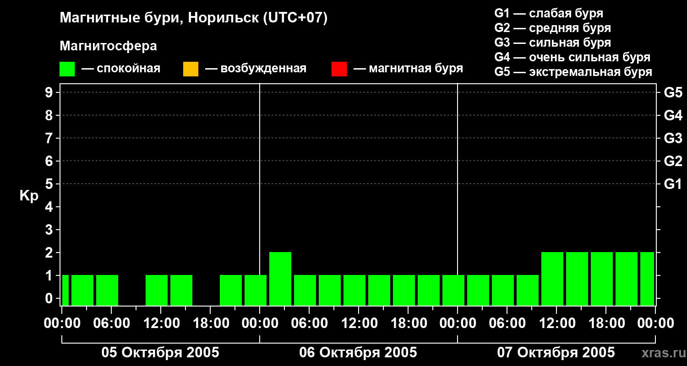The width and height of the screenshot is (687, 366).
Task: Click the bar straddling the 06/07 Октября divider
Action: click(453, 290)
